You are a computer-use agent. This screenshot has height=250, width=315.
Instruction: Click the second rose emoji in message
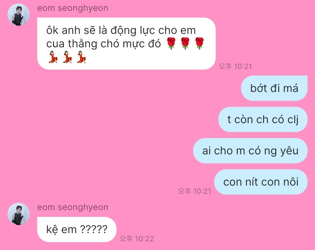tap(185, 43)
